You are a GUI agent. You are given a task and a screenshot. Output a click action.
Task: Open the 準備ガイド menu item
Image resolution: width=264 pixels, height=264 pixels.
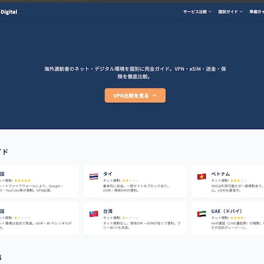(x=257, y=12)
